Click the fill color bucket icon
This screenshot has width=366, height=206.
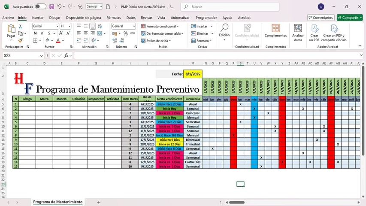point(47,40)
